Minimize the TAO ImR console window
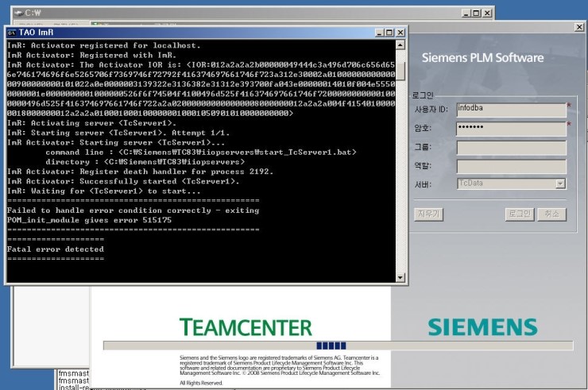588x390 pixels. click(x=380, y=33)
